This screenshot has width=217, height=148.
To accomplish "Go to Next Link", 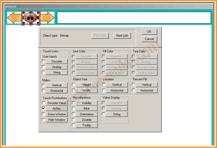I will tap(122, 36).
